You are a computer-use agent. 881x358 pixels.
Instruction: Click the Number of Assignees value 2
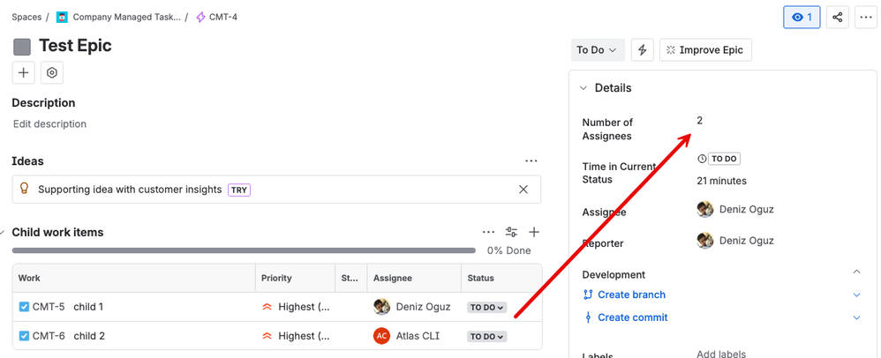(x=699, y=120)
